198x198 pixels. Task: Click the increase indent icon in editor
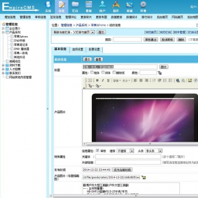click(160, 80)
